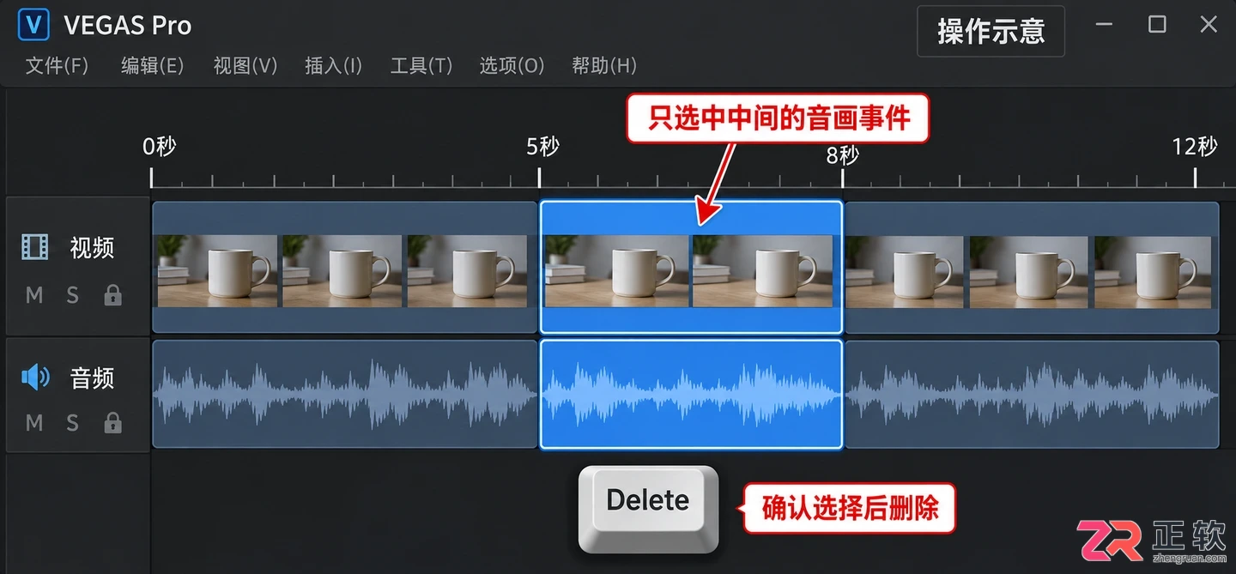
Task: Solo the 视频 track with S
Action: (73, 296)
